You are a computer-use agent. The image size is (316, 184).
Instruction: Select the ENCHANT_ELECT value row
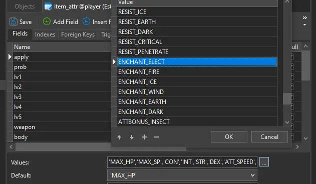click(197, 62)
